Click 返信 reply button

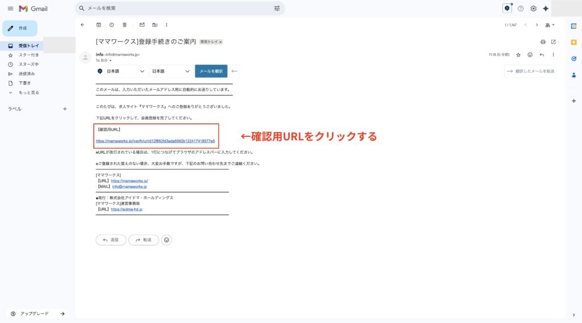pos(111,240)
